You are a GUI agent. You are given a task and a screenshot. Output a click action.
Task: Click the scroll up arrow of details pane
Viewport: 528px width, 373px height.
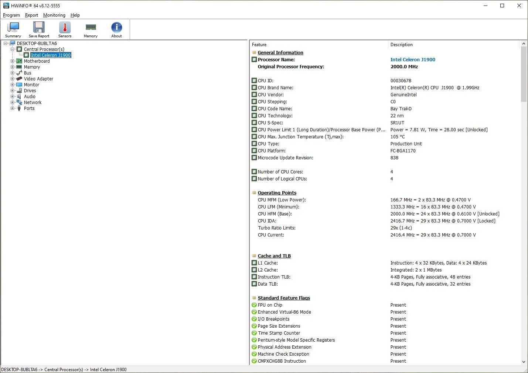coord(524,44)
